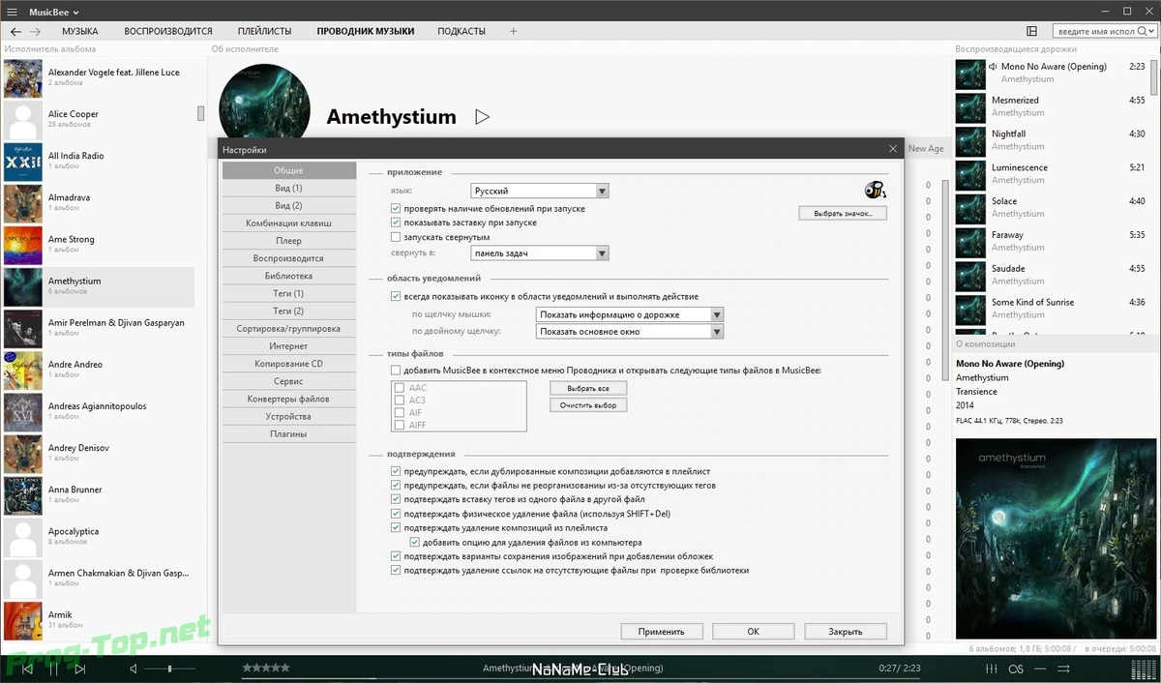Switch to the ПОДКАСТЫ tab
The width and height of the screenshot is (1161, 683).
point(461,31)
